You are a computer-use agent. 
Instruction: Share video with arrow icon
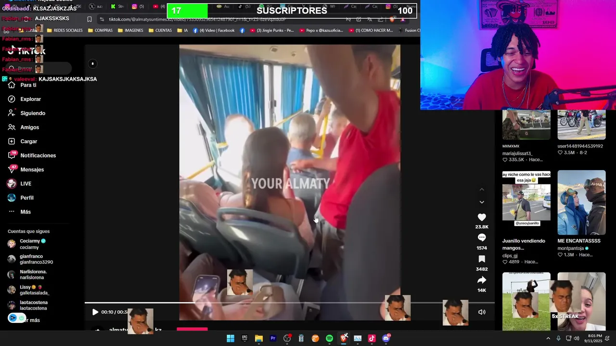click(482, 280)
